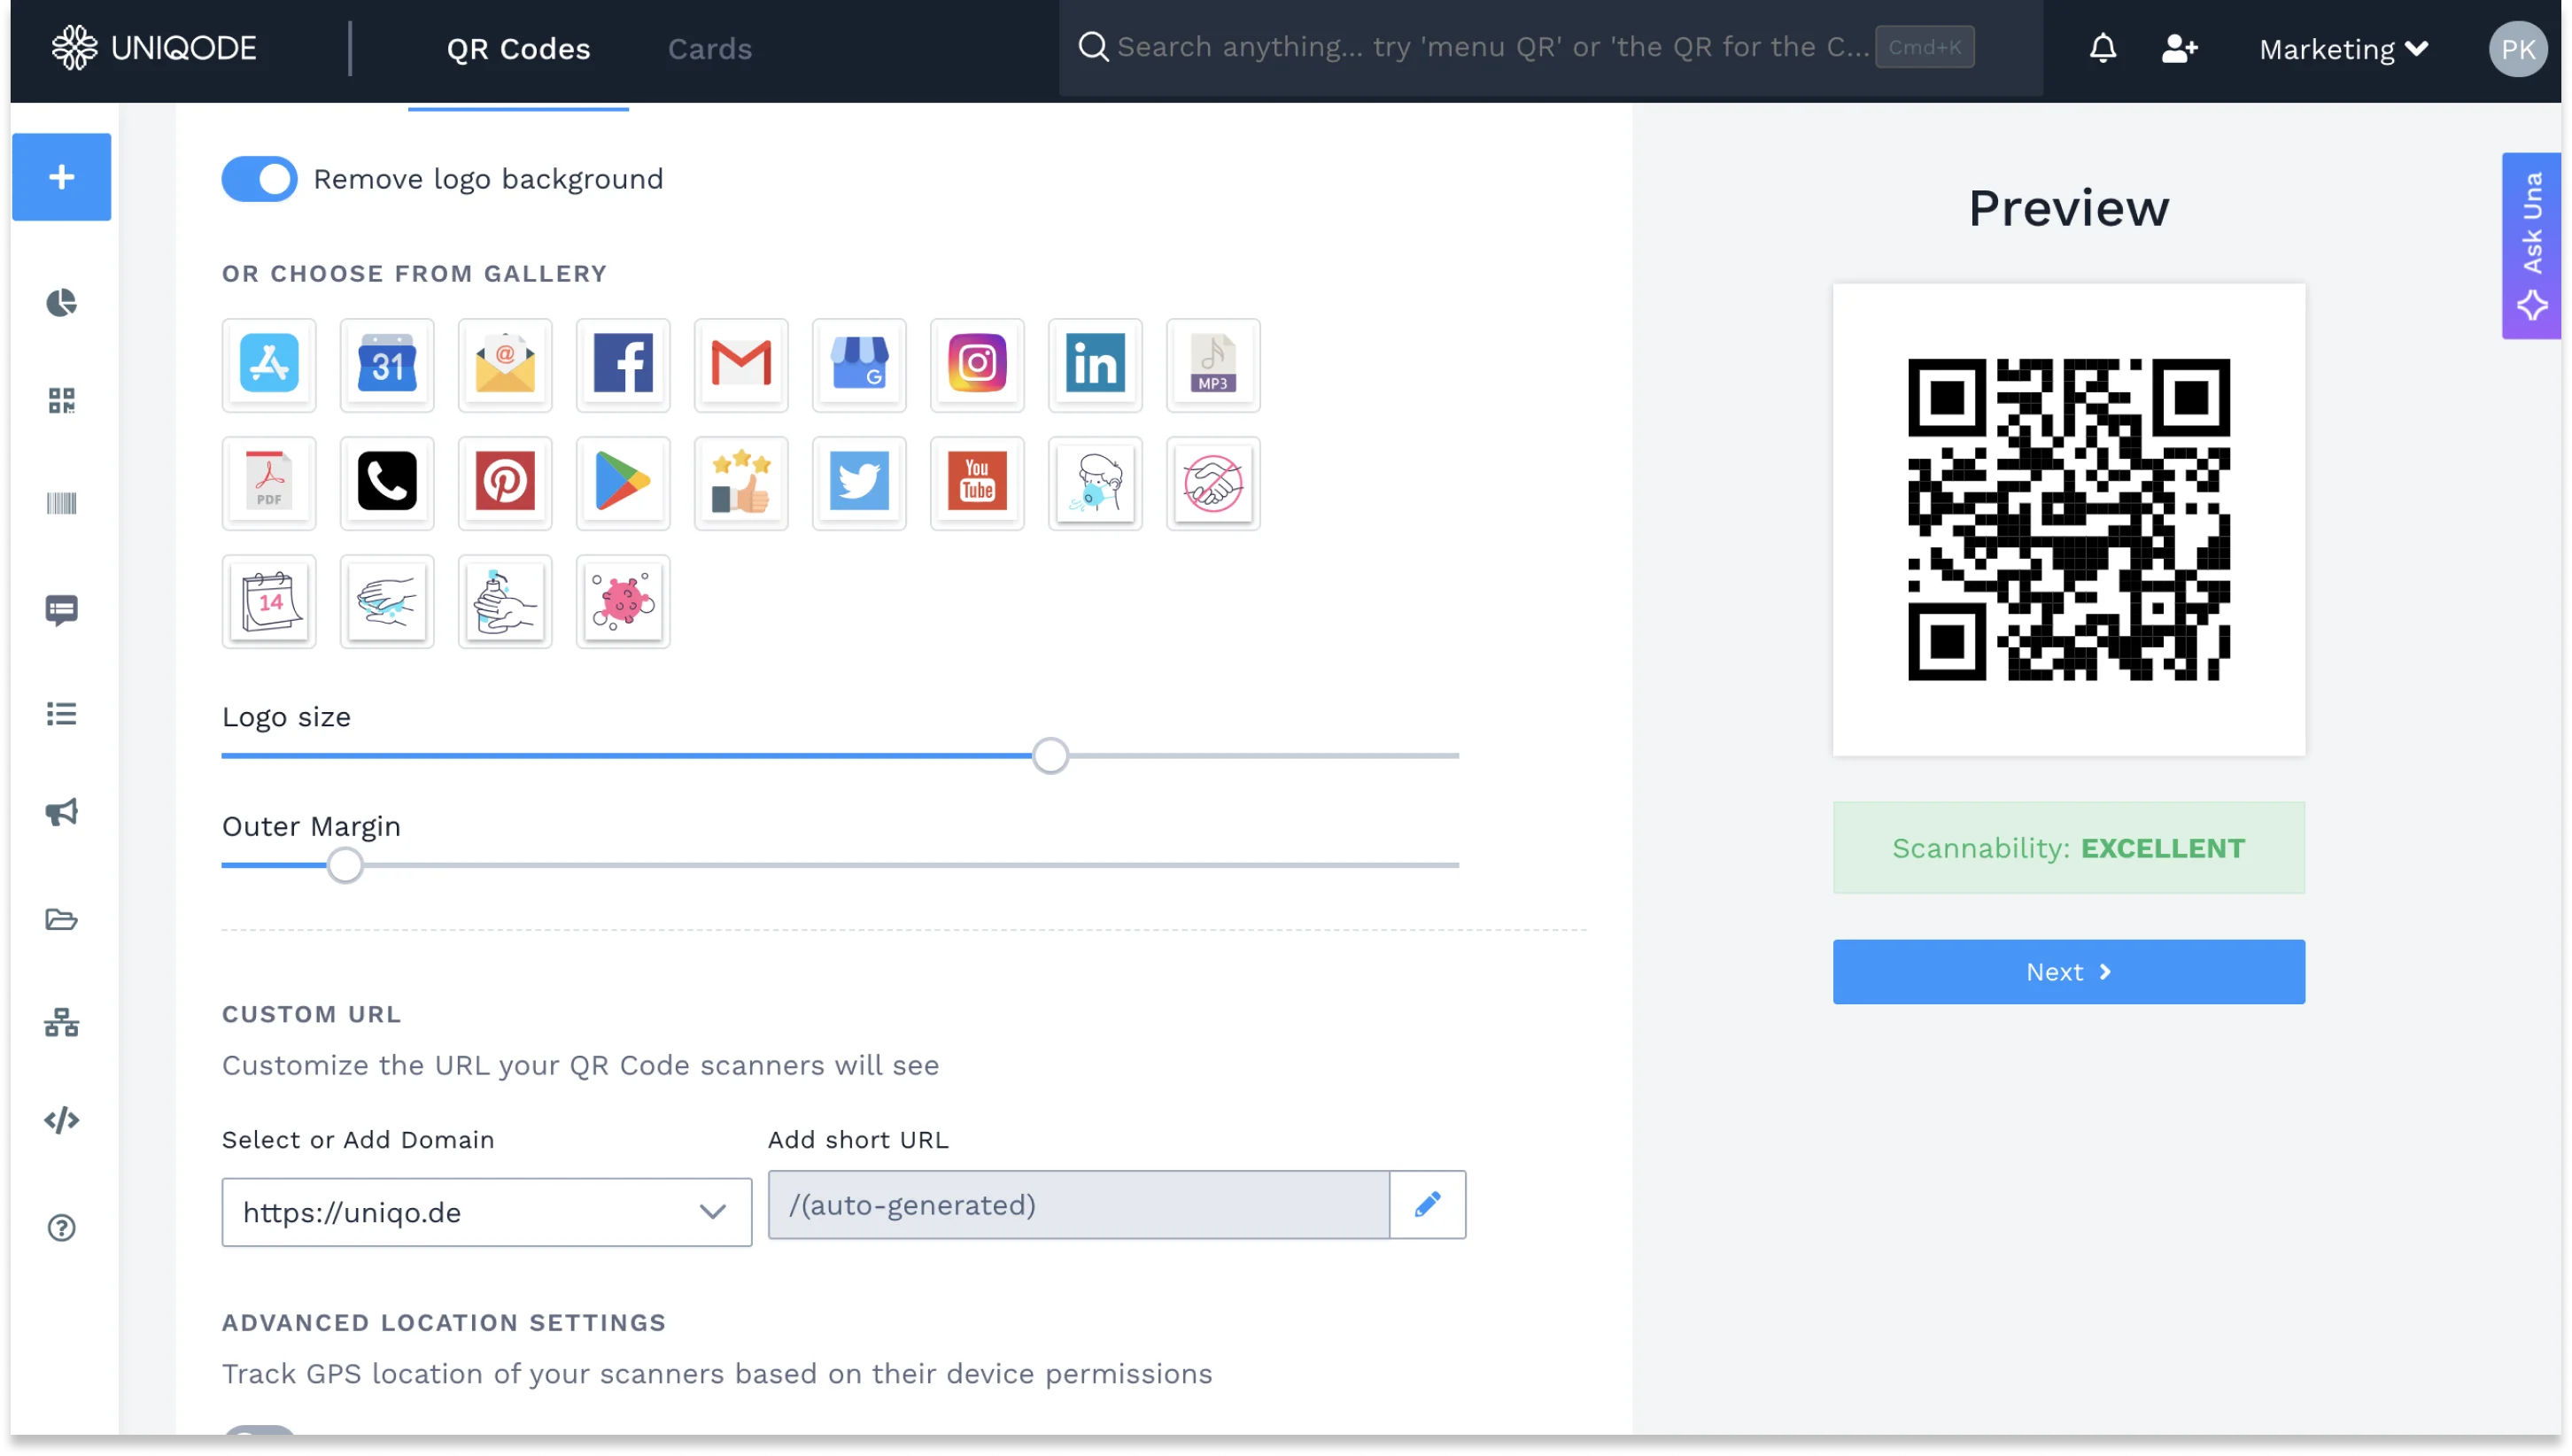Open the megaphone campaigns sidebar icon
Screen dimensions: 2572x1456
[62, 812]
